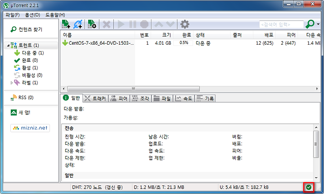The image size is (324, 194).
Task: Open the 새 앱! apps item
Action: pyautogui.click(x=20, y=112)
